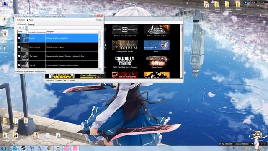Open Skype from the taskbar
This screenshot has width=268, height=151.
(x=15, y=148)
